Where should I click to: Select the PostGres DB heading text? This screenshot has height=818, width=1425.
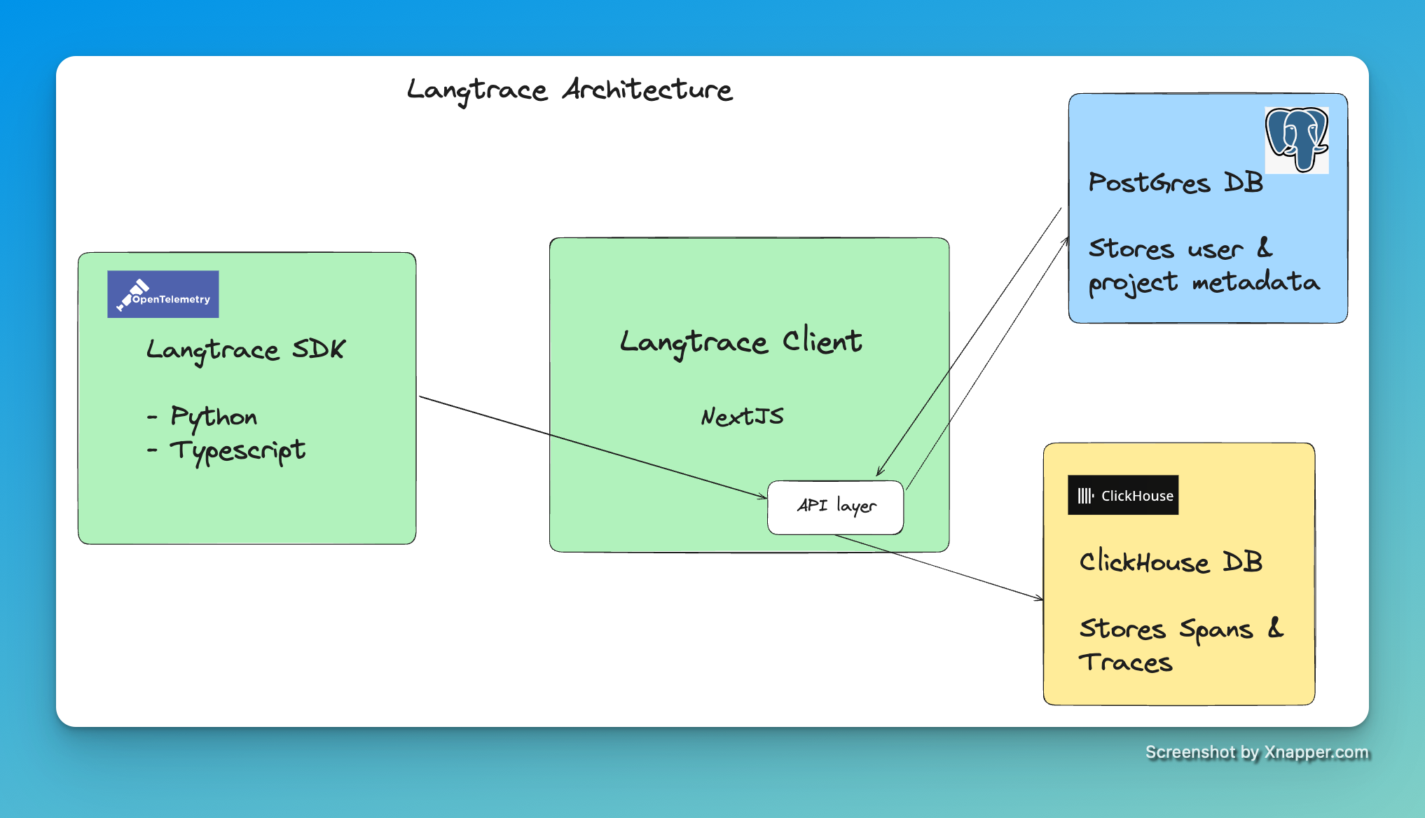pos(1176,183)
